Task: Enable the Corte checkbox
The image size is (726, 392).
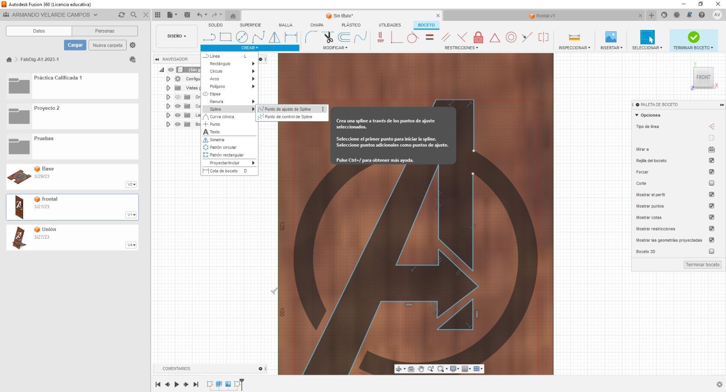Action: [711, 183]
